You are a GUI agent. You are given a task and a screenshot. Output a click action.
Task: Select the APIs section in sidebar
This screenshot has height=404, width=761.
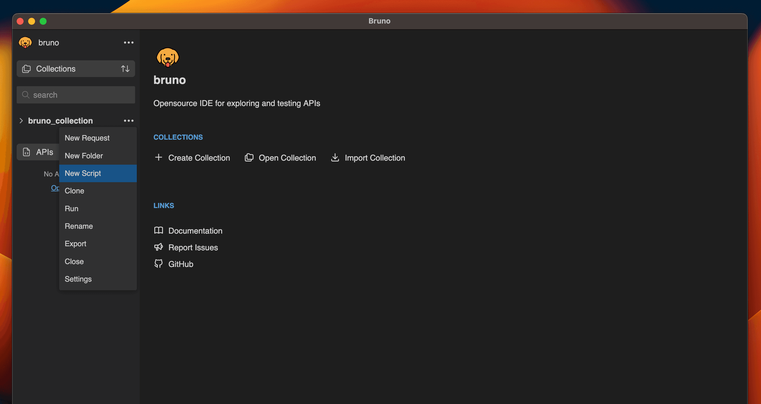tap(44, 152)
